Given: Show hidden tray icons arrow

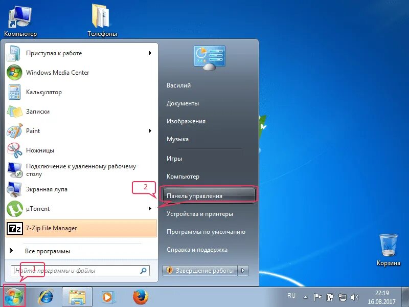Looking at the screenshot, I should 305,297.
